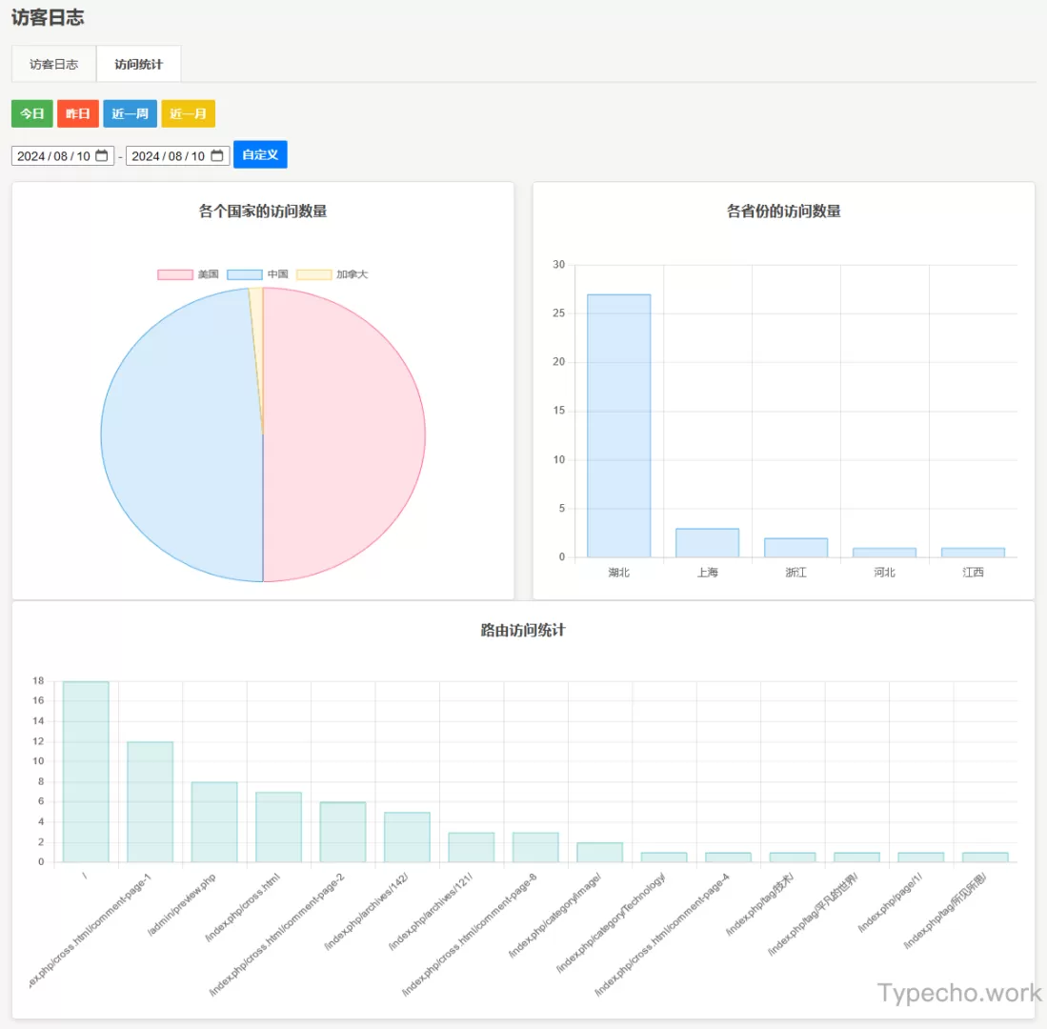The height and width of the screenshot is (1029, 1047).
Task: Toggle the 加拿大 legend item
Action: coord(332,274)
